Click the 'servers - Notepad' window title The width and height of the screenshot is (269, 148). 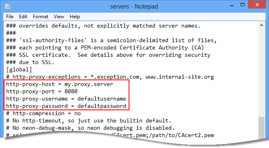click(x=134, y=6)
